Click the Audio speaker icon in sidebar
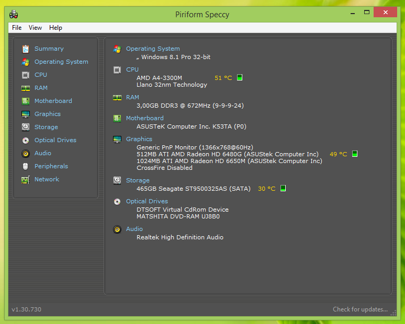This screenshot has width=405, height=324. [x=26, y=154]
